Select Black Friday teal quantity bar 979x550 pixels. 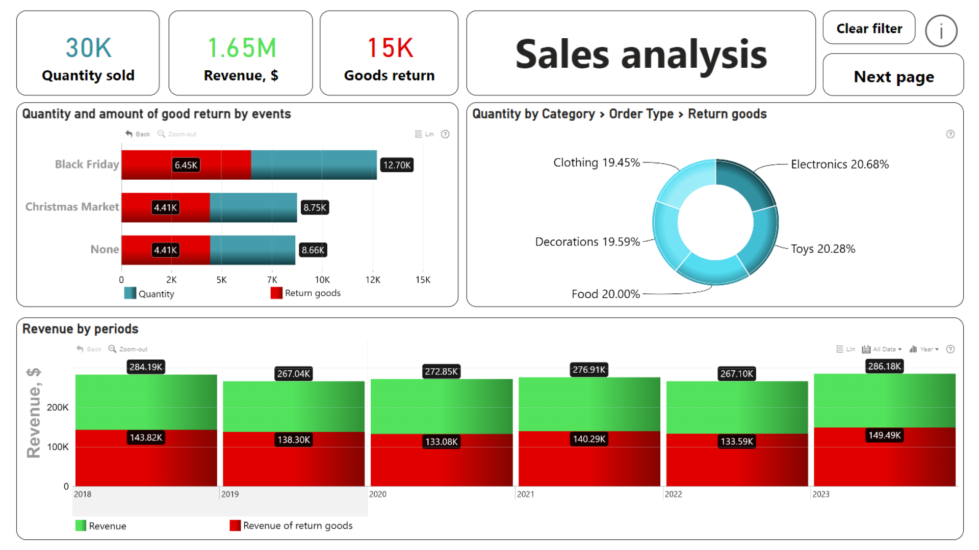pos(314,165)
